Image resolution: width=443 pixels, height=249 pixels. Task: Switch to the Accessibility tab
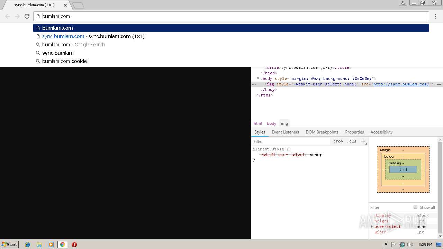[381, 132]
